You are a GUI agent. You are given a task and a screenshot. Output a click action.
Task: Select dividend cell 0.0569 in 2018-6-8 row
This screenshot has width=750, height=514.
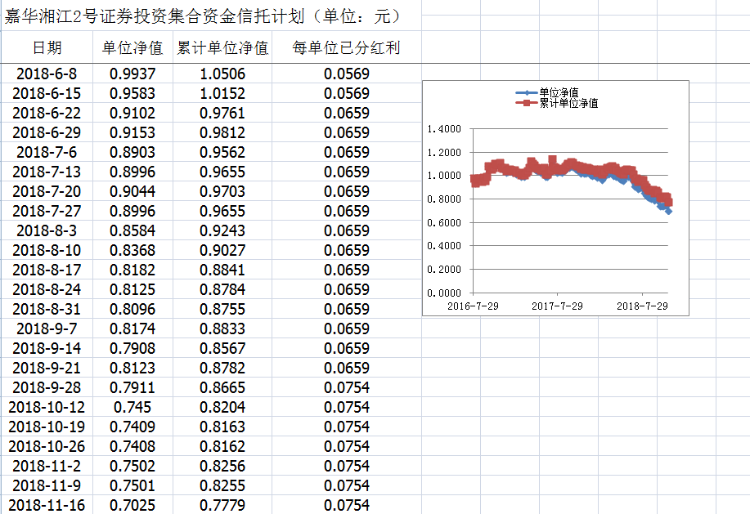[x=346, y=74]
